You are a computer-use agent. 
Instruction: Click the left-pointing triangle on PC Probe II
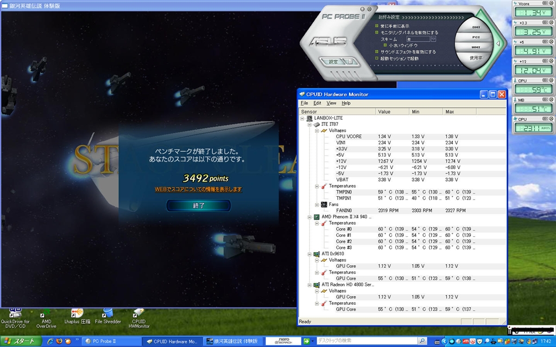pyautogui.click(x=498, y=43)
